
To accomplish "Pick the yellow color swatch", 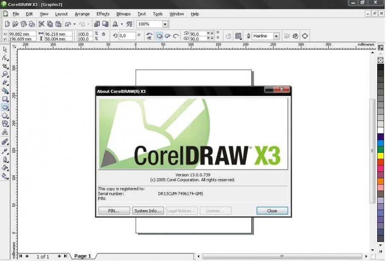I will 381,156.
